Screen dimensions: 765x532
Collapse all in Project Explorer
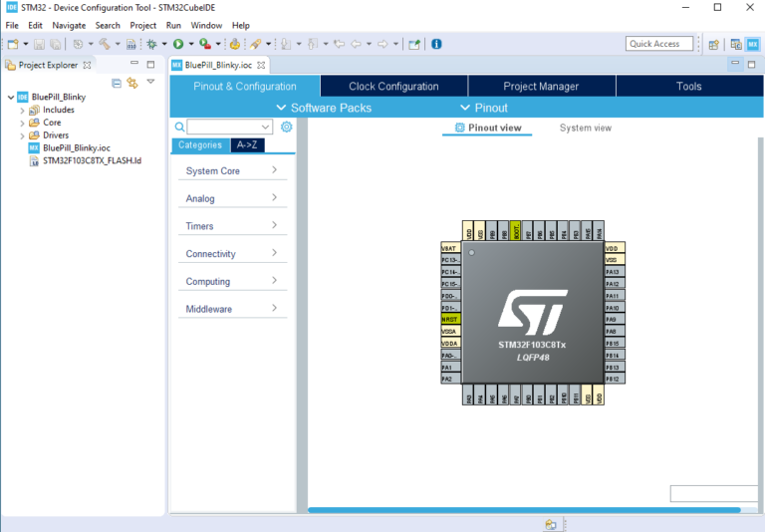click(117, 83)
